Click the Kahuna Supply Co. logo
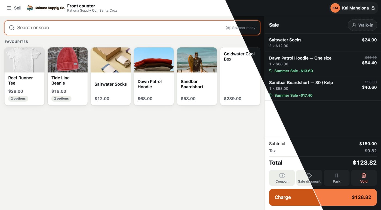The height and width of the screenshot is (210, 381). pos(46,8)
